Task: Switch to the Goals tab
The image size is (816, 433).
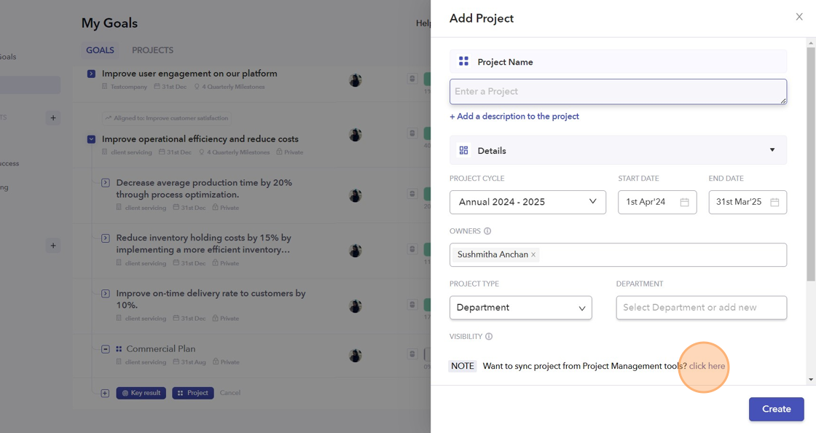Action: [100, 50]
